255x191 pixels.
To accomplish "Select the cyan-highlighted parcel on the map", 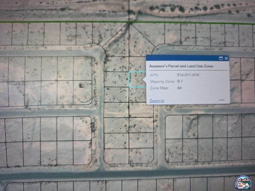I will 137,79.
